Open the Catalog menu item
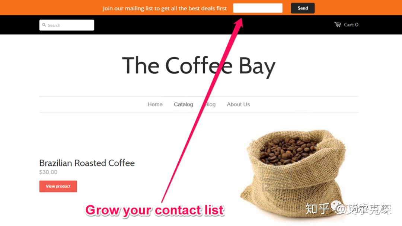Image resolution: width=402 pixels, height=226 pixels. (183, 104)
